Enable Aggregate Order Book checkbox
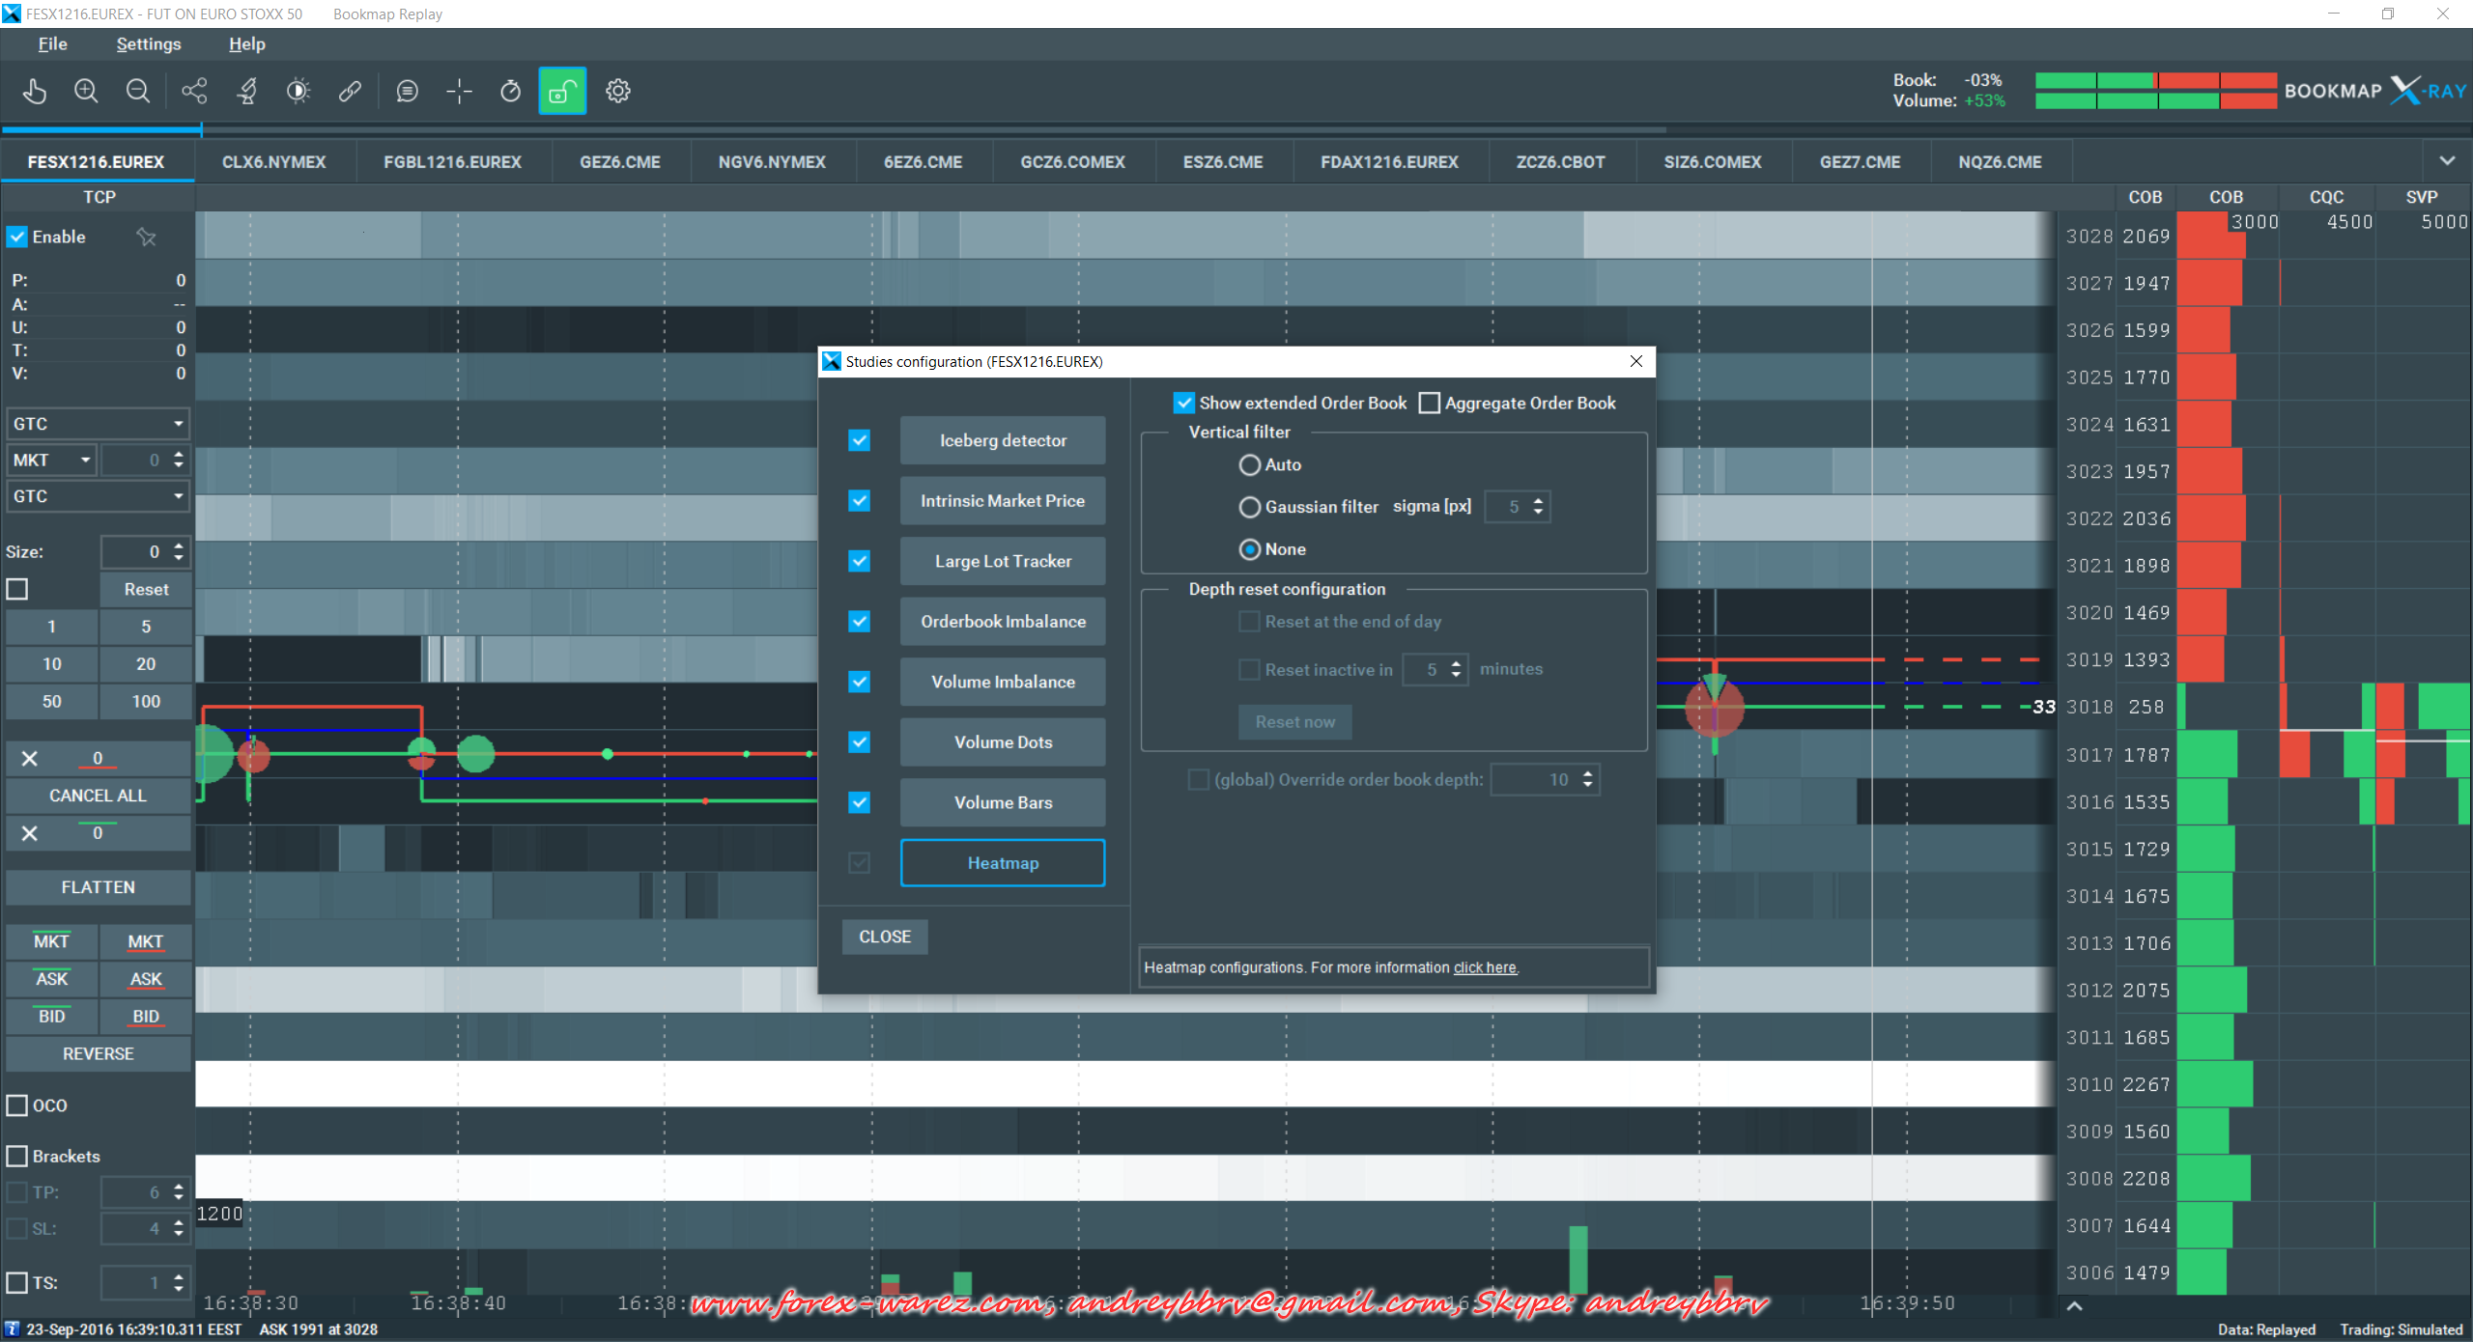 [1430, 404]
